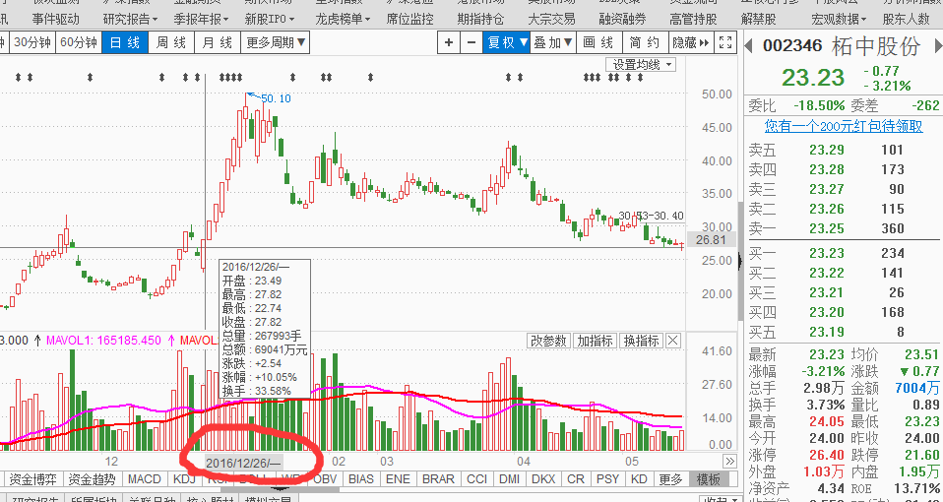This screenshot has height=502, width=943.
Task: Click the chart scroll-right double arrow button
Action: click(x=729, y=461)
